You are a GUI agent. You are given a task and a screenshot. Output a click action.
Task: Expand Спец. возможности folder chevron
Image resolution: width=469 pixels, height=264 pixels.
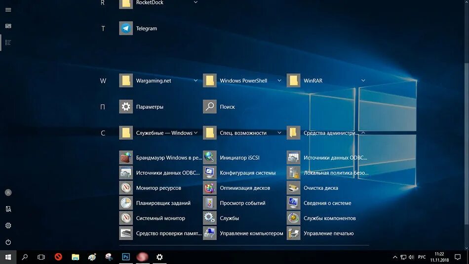coord(279,133)
